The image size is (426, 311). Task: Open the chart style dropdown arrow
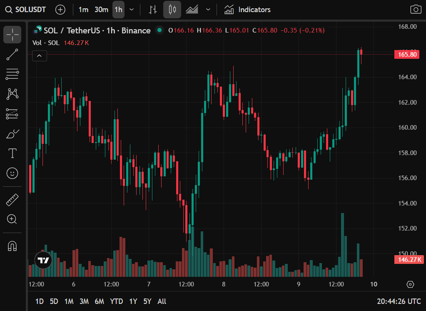point(208,10)
